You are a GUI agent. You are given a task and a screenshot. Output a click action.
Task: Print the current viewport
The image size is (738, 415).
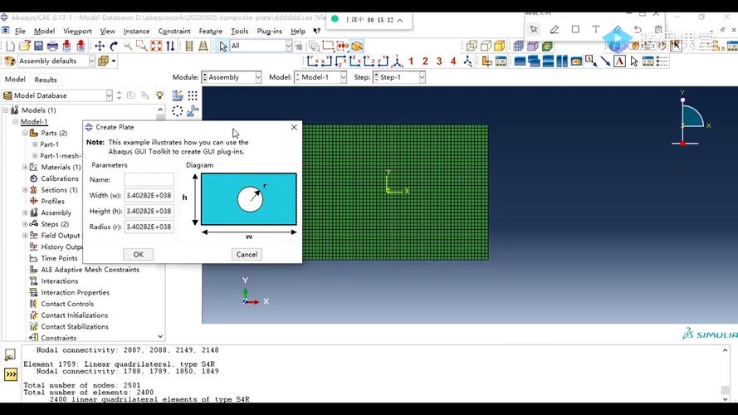[x=53, y=46]
